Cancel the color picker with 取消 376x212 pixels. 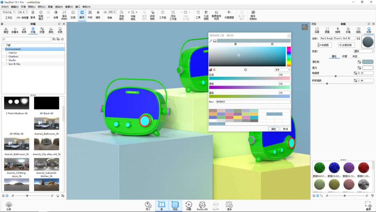click(285, 129)
